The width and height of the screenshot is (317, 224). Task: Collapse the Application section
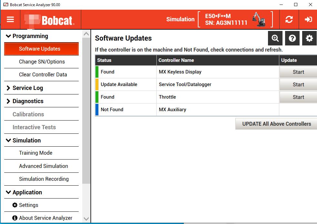tap(8, 192)
